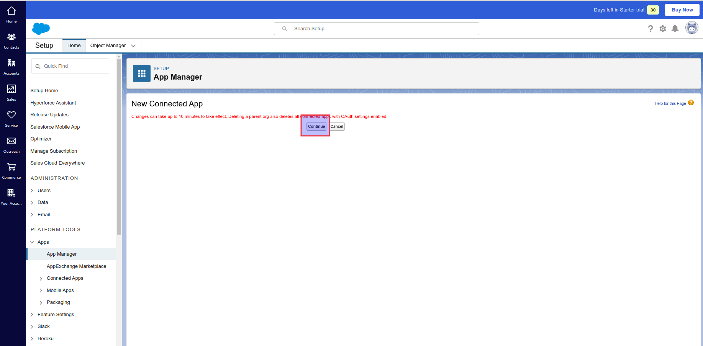This screenshot has height=346, width=703.
Task: Open Manage Subscription
Action: (54, 151)
